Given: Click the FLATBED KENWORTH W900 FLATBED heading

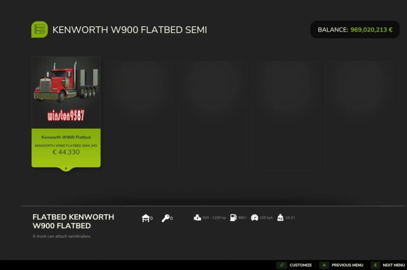Looking at the screenshot, I should [73, 221].
